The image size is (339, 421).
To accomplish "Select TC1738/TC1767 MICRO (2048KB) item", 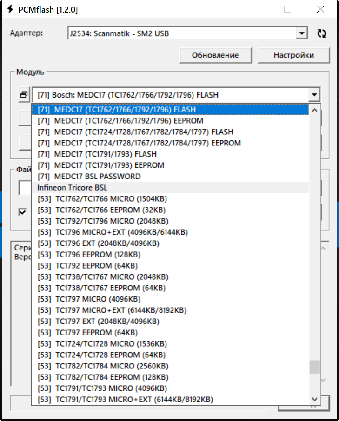I will click(111, 277).
